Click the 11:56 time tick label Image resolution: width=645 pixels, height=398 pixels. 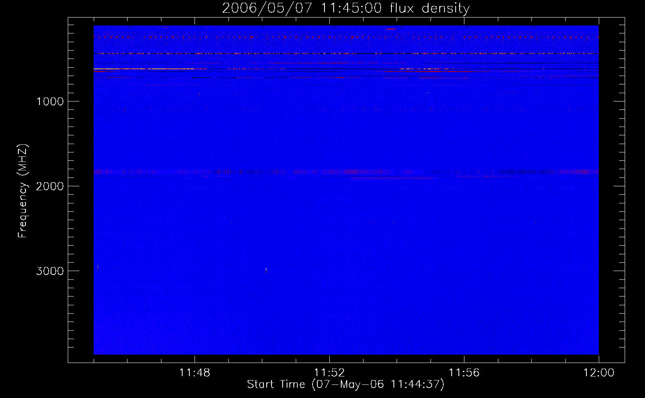(x=464, y=373)
